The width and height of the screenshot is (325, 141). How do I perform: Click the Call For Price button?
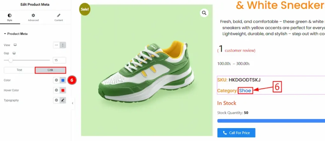coord(236,133)
